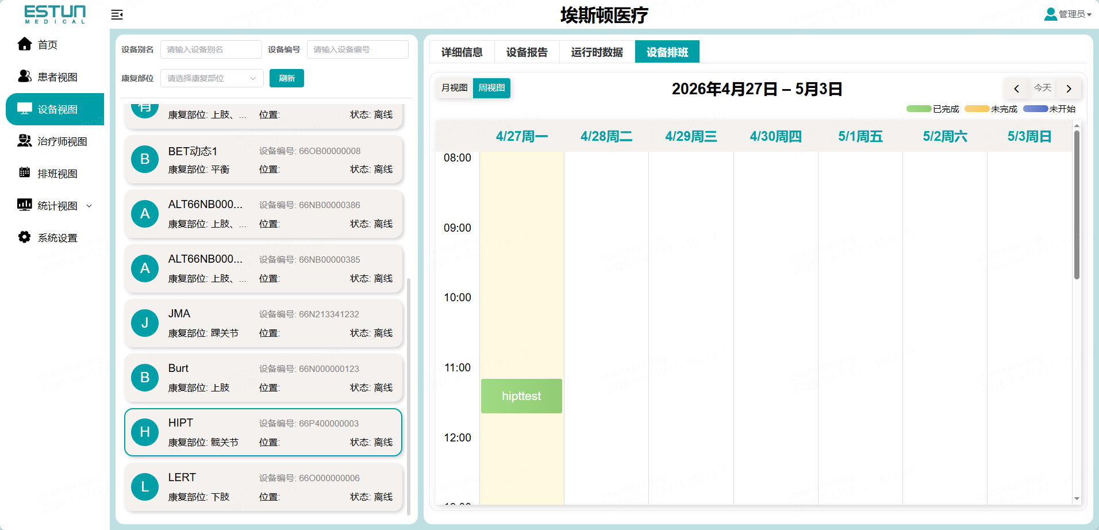Select the HIPT device avatar
Image resolution: width=1099 pixels, height=530 pixels.
[x=145, y=432]
